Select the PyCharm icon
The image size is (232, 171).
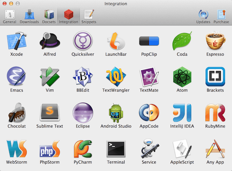click(x=83, y=149)
